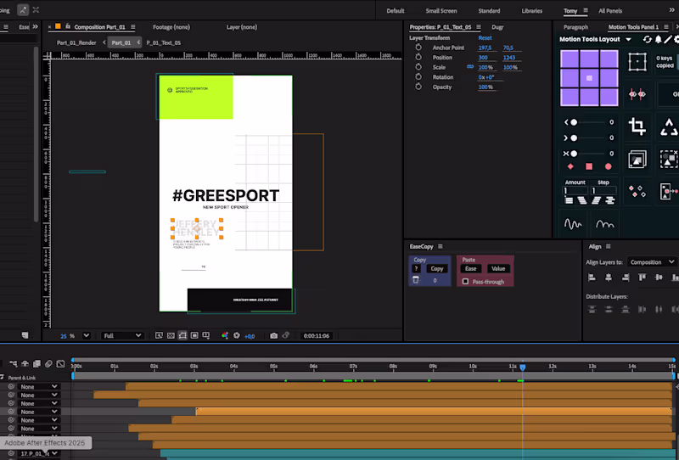Click the current time indicator at 11s
The width and height of the screenshot is (679, 460).
[523, 367]
